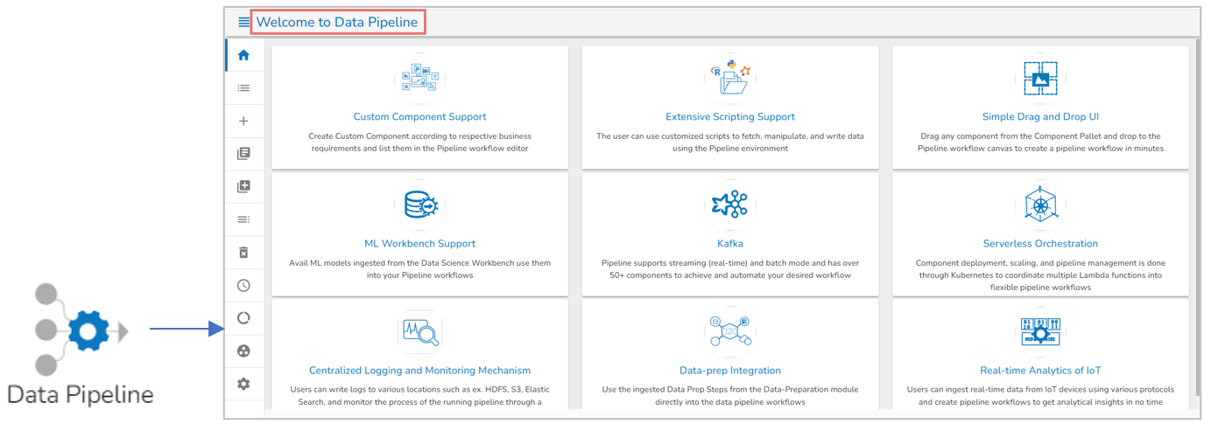The image size is (1211, 431).
Task: Open the trash bin icon in the sidebar
Action: pyautogui.click(x=243, y=253)
